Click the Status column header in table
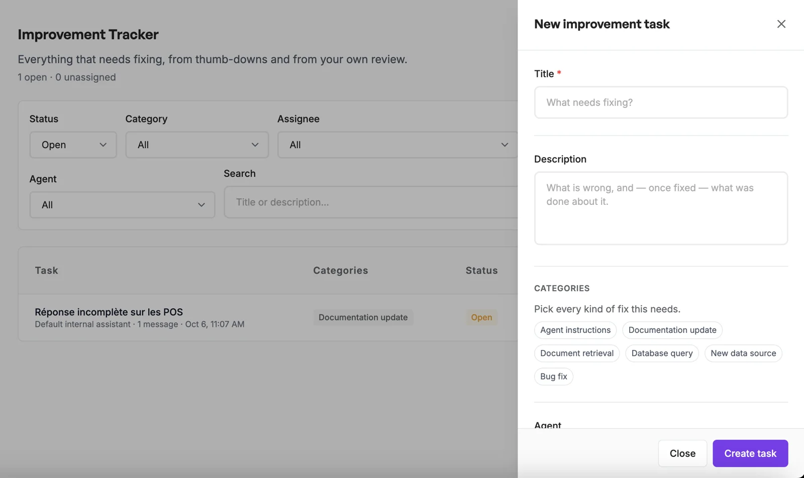The width and height of the screenshot is (804, 478). click(x=481, y=270)
